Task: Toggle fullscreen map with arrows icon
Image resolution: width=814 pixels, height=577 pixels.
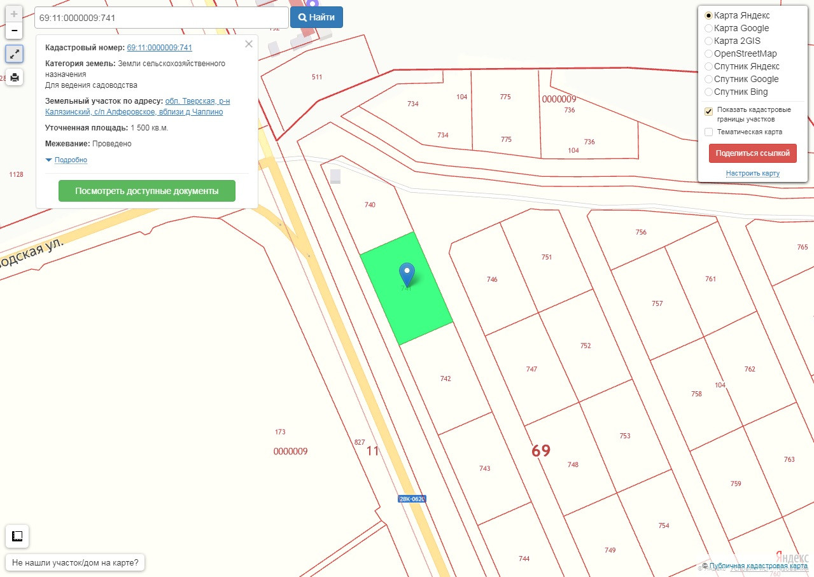Action: [x=14, y=54]
